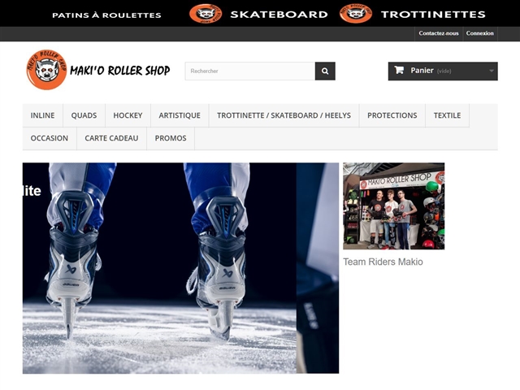
Task: Click the Maki'O Roller Shop title text
Action: point(119,71)
